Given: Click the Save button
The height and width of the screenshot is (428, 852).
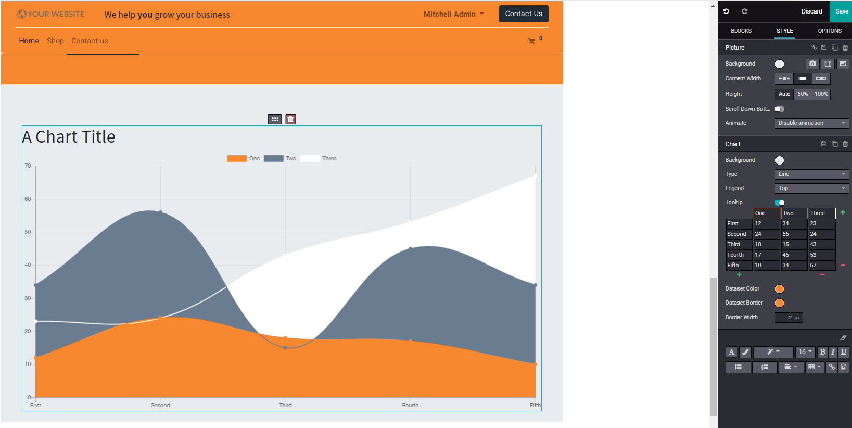Looking at the screenshot, I should [841, 11].
